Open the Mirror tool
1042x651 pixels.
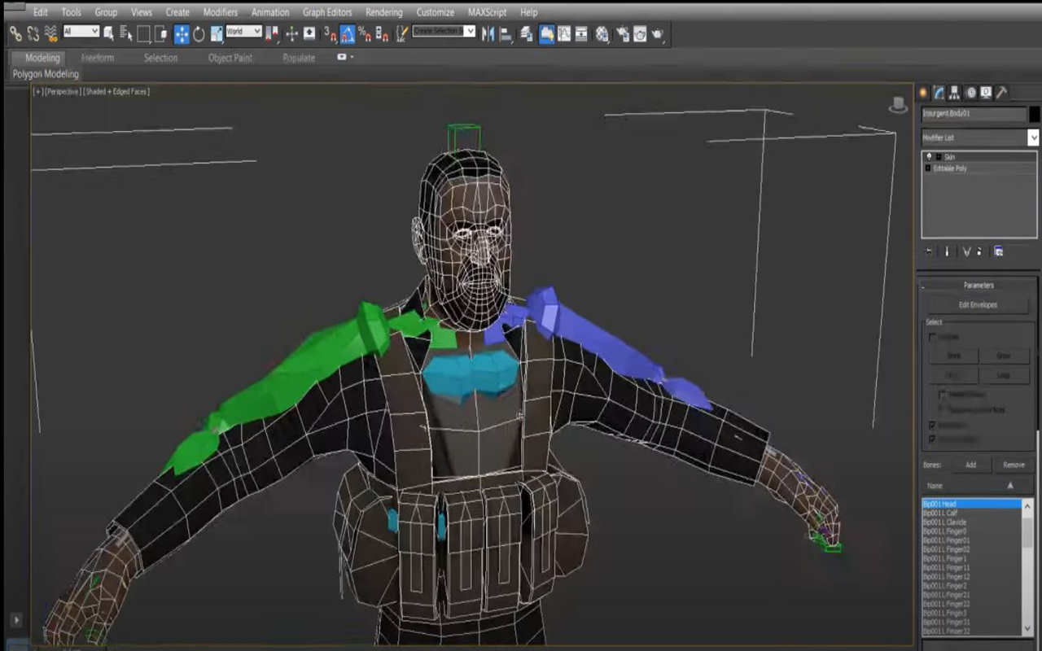(488, 33)
